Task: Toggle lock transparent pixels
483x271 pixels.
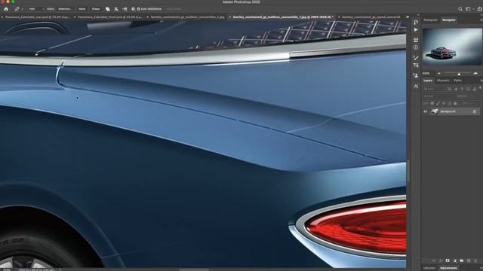Action: tap(432, 104)
